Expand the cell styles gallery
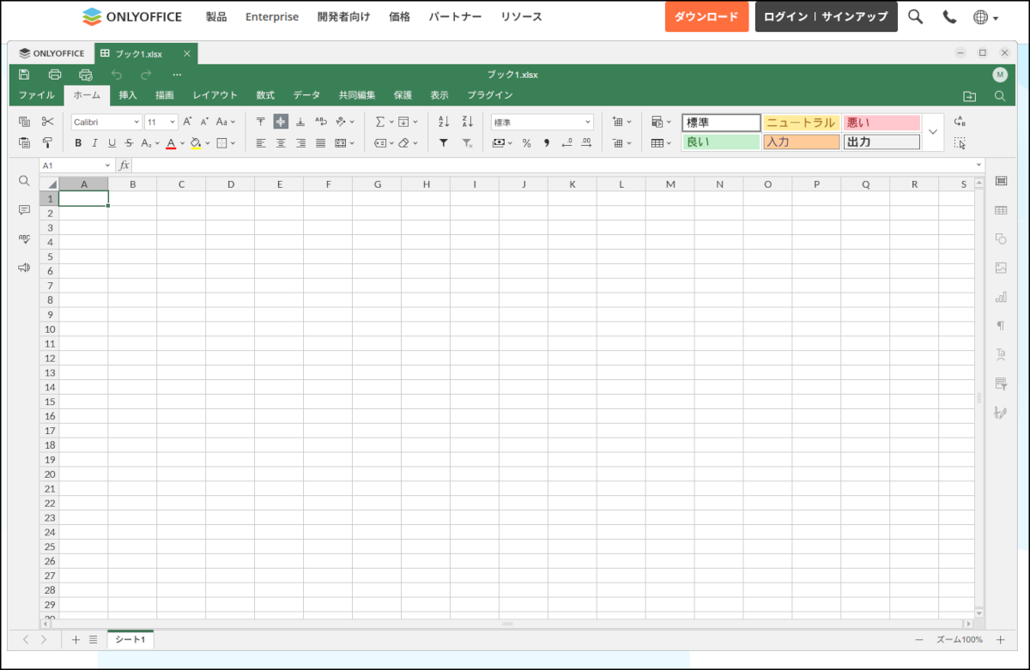The width and height of the screenshot is (1030, 670). point(933,132)
